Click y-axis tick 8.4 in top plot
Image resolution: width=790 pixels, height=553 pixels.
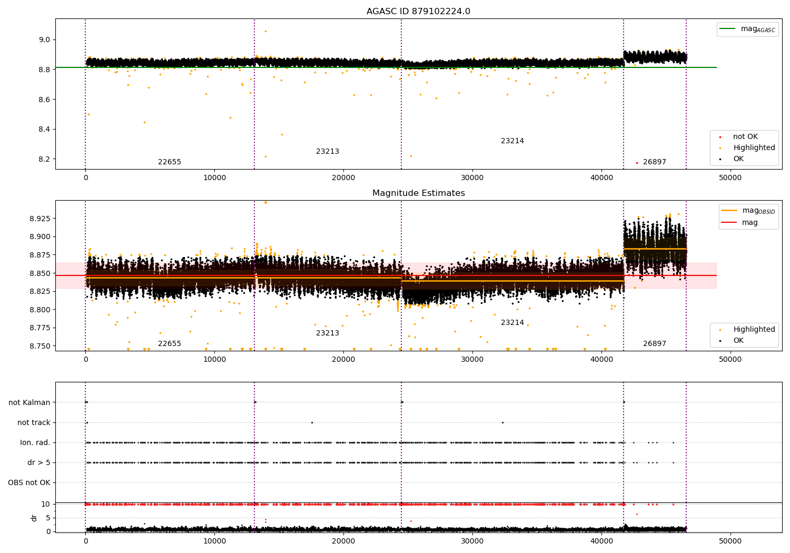click(x=44, y=130)
